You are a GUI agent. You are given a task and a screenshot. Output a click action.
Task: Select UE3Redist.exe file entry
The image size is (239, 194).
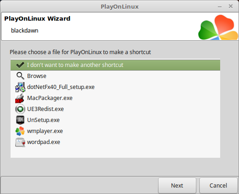[115, 109]
